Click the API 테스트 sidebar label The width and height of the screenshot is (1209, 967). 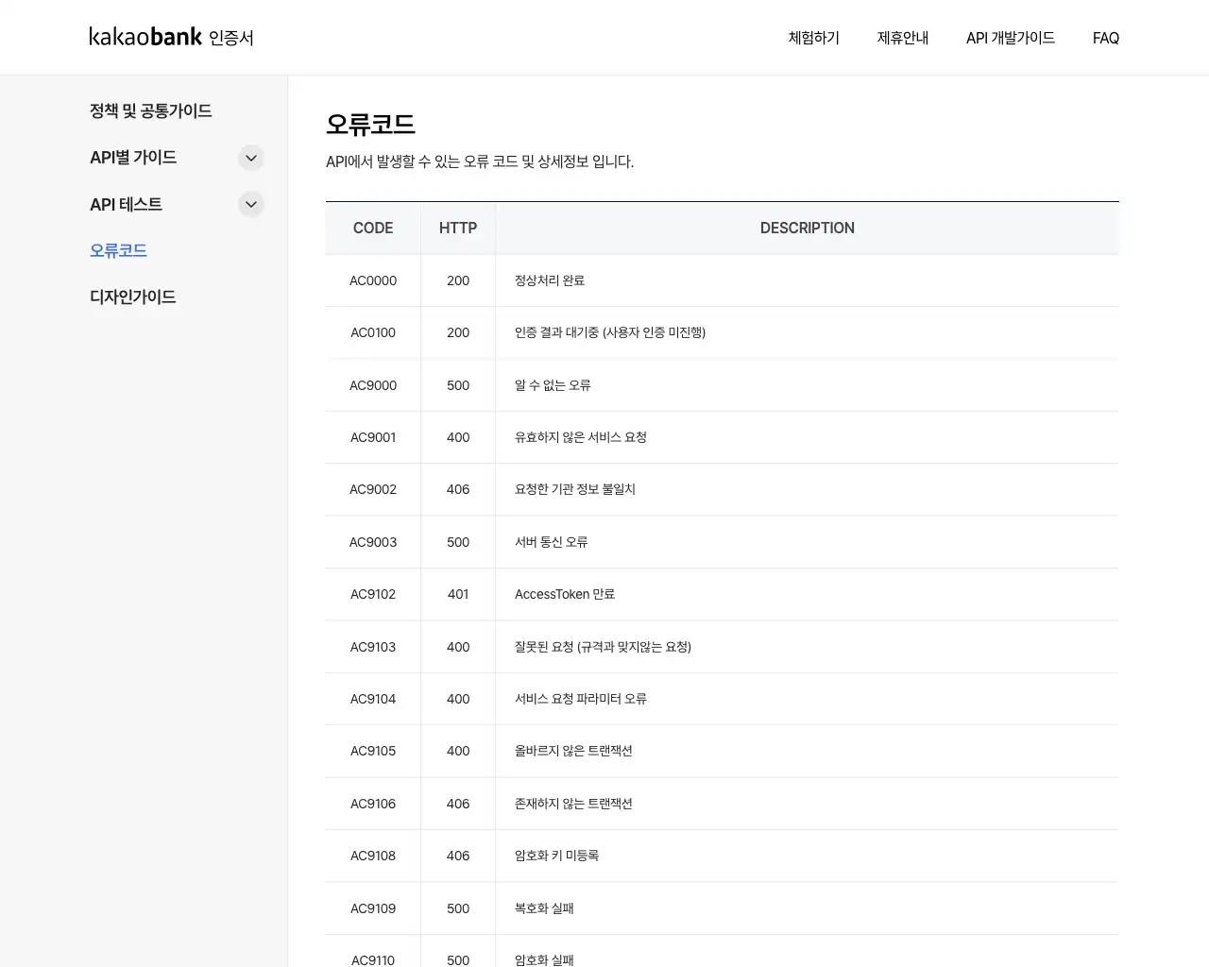coord(126,204)
